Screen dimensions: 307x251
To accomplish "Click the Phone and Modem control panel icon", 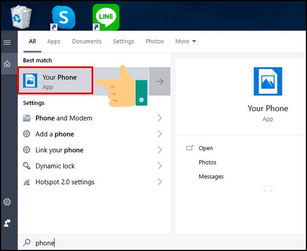I will point(27,118).
